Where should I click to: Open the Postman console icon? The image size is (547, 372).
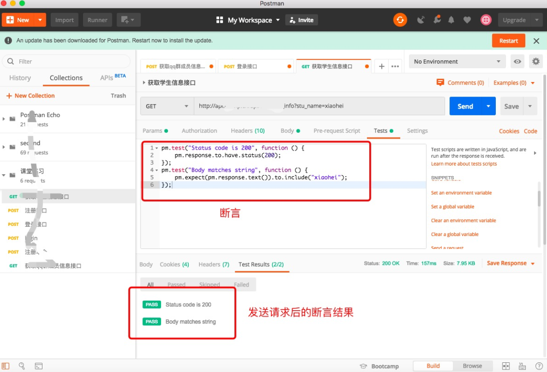tap(39, 366)
